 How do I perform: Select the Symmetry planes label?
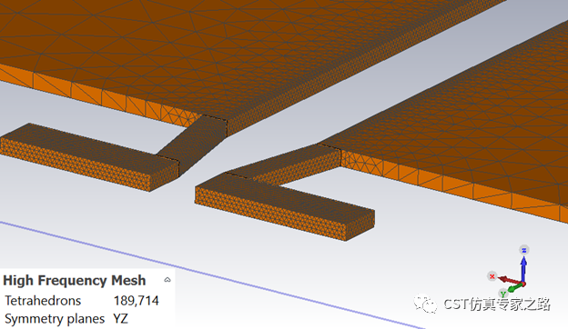pos(55,319)
